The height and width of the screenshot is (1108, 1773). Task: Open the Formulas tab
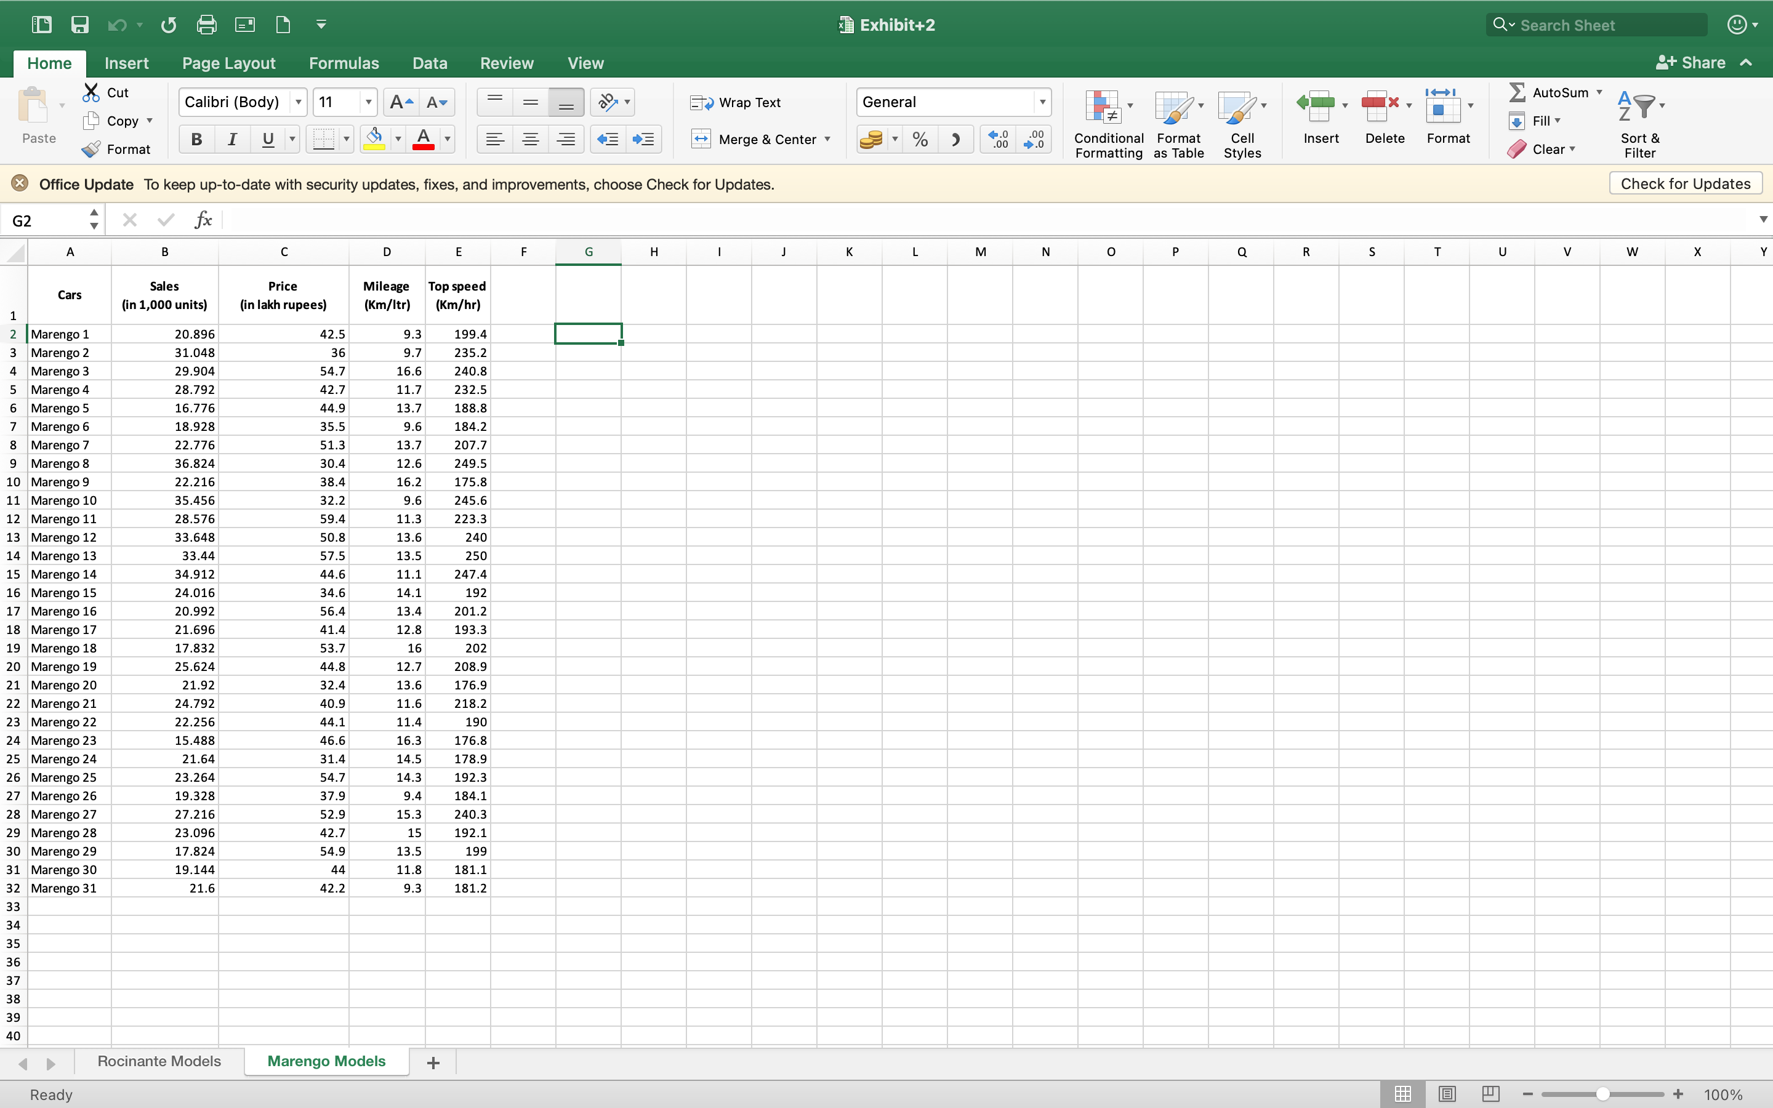[344, 63]
